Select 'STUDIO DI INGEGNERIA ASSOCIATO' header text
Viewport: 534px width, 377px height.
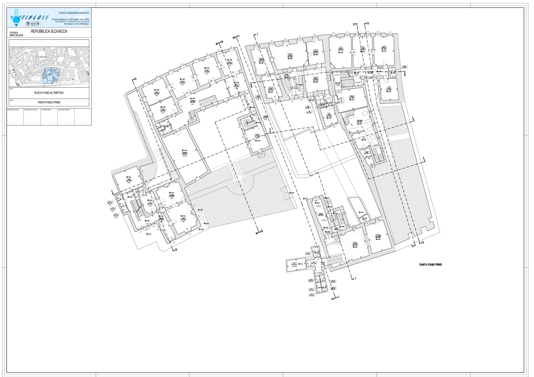pos(73,13)
